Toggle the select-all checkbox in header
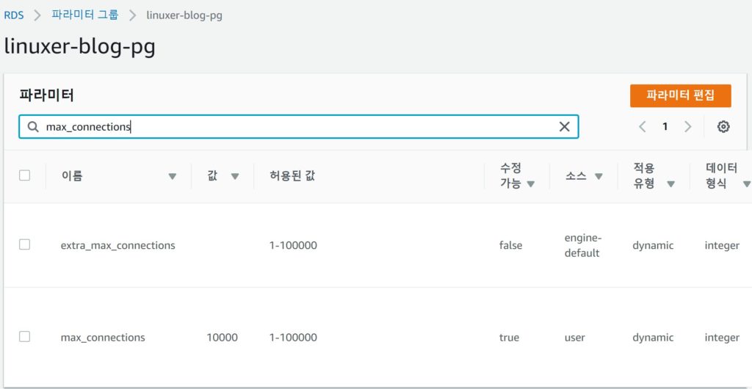 pos(25,175)
